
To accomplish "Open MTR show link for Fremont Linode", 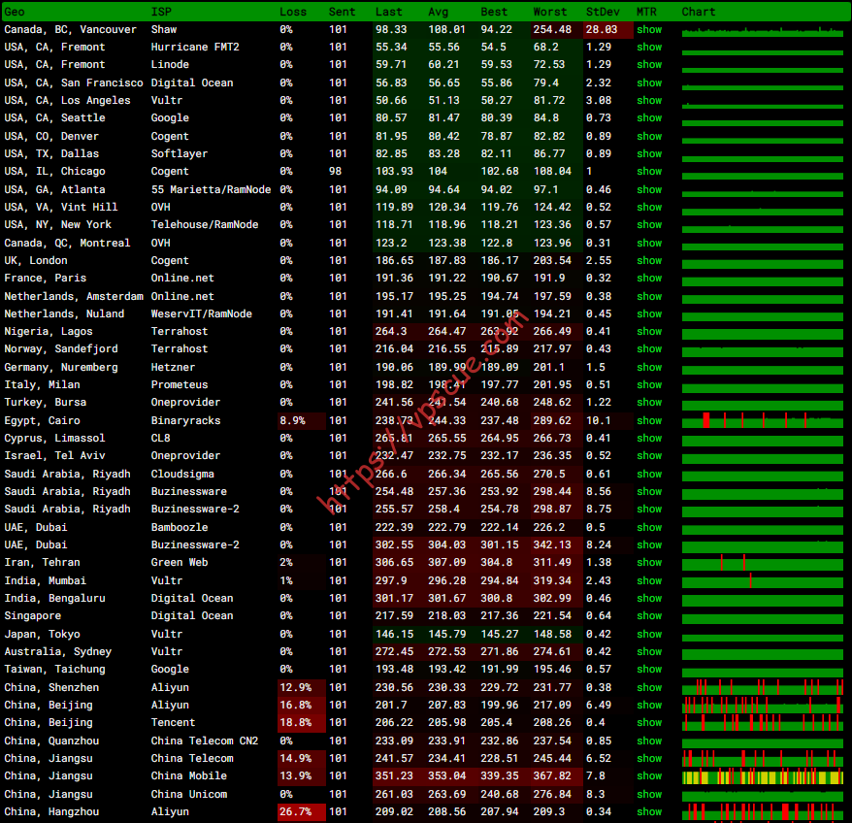I will (649, 64).
